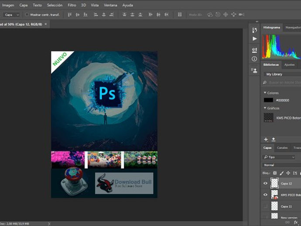Open the Info panel icon
The height and width of the screenshot is (226, 301).
[254, 59]
